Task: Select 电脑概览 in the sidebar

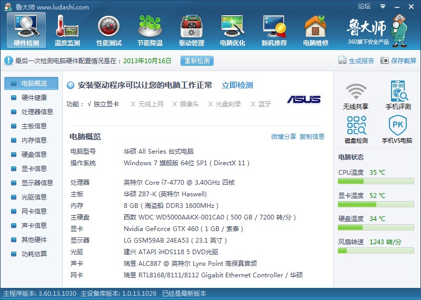Action: pyautogui.click(x=31, y=83)
